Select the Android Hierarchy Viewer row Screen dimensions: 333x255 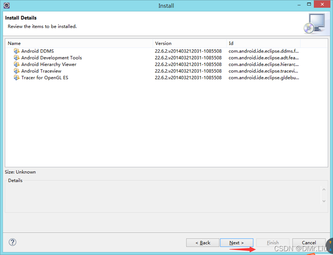166,64
